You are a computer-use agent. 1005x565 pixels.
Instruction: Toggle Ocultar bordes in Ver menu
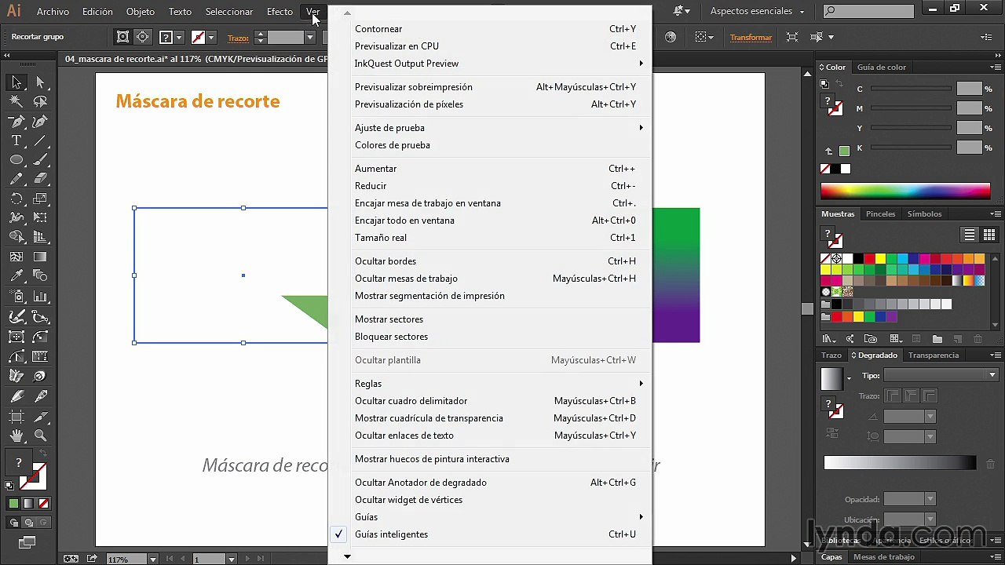489,261
